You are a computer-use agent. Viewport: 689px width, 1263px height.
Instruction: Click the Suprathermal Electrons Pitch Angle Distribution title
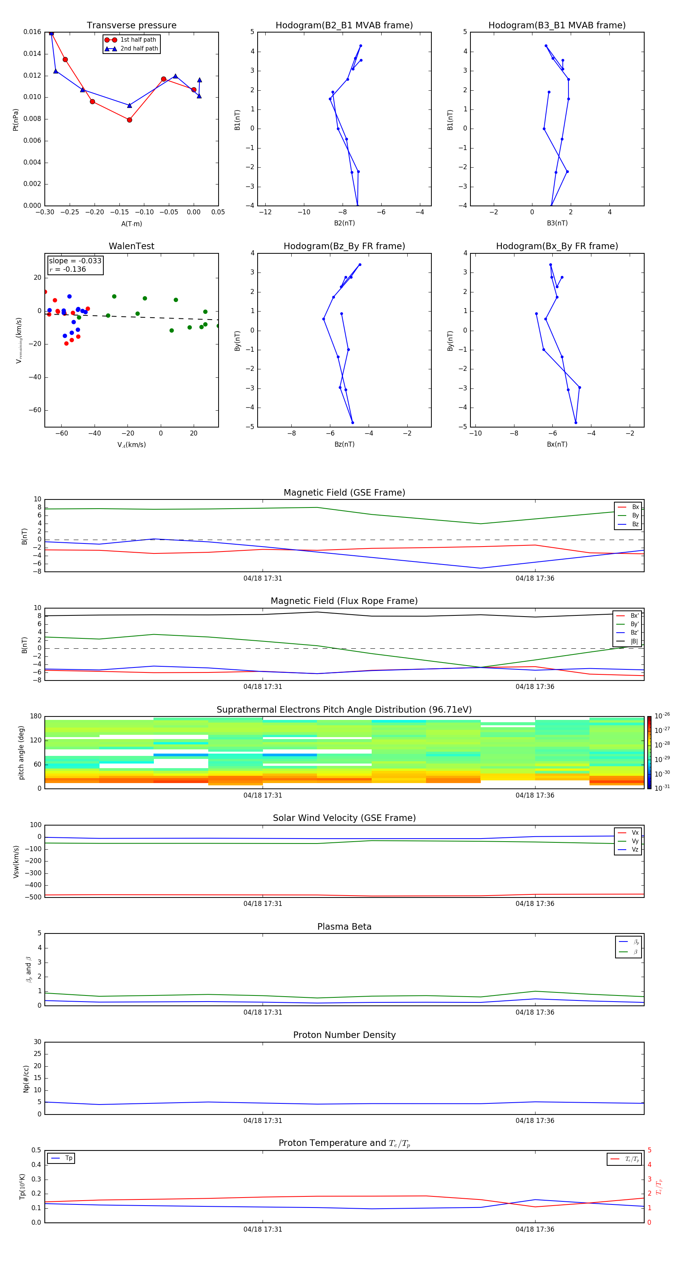pyautogui.click(x=344, y=710)
